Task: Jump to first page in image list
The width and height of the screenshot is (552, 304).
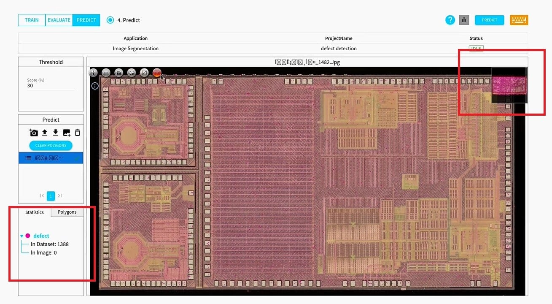Action: 42,196
